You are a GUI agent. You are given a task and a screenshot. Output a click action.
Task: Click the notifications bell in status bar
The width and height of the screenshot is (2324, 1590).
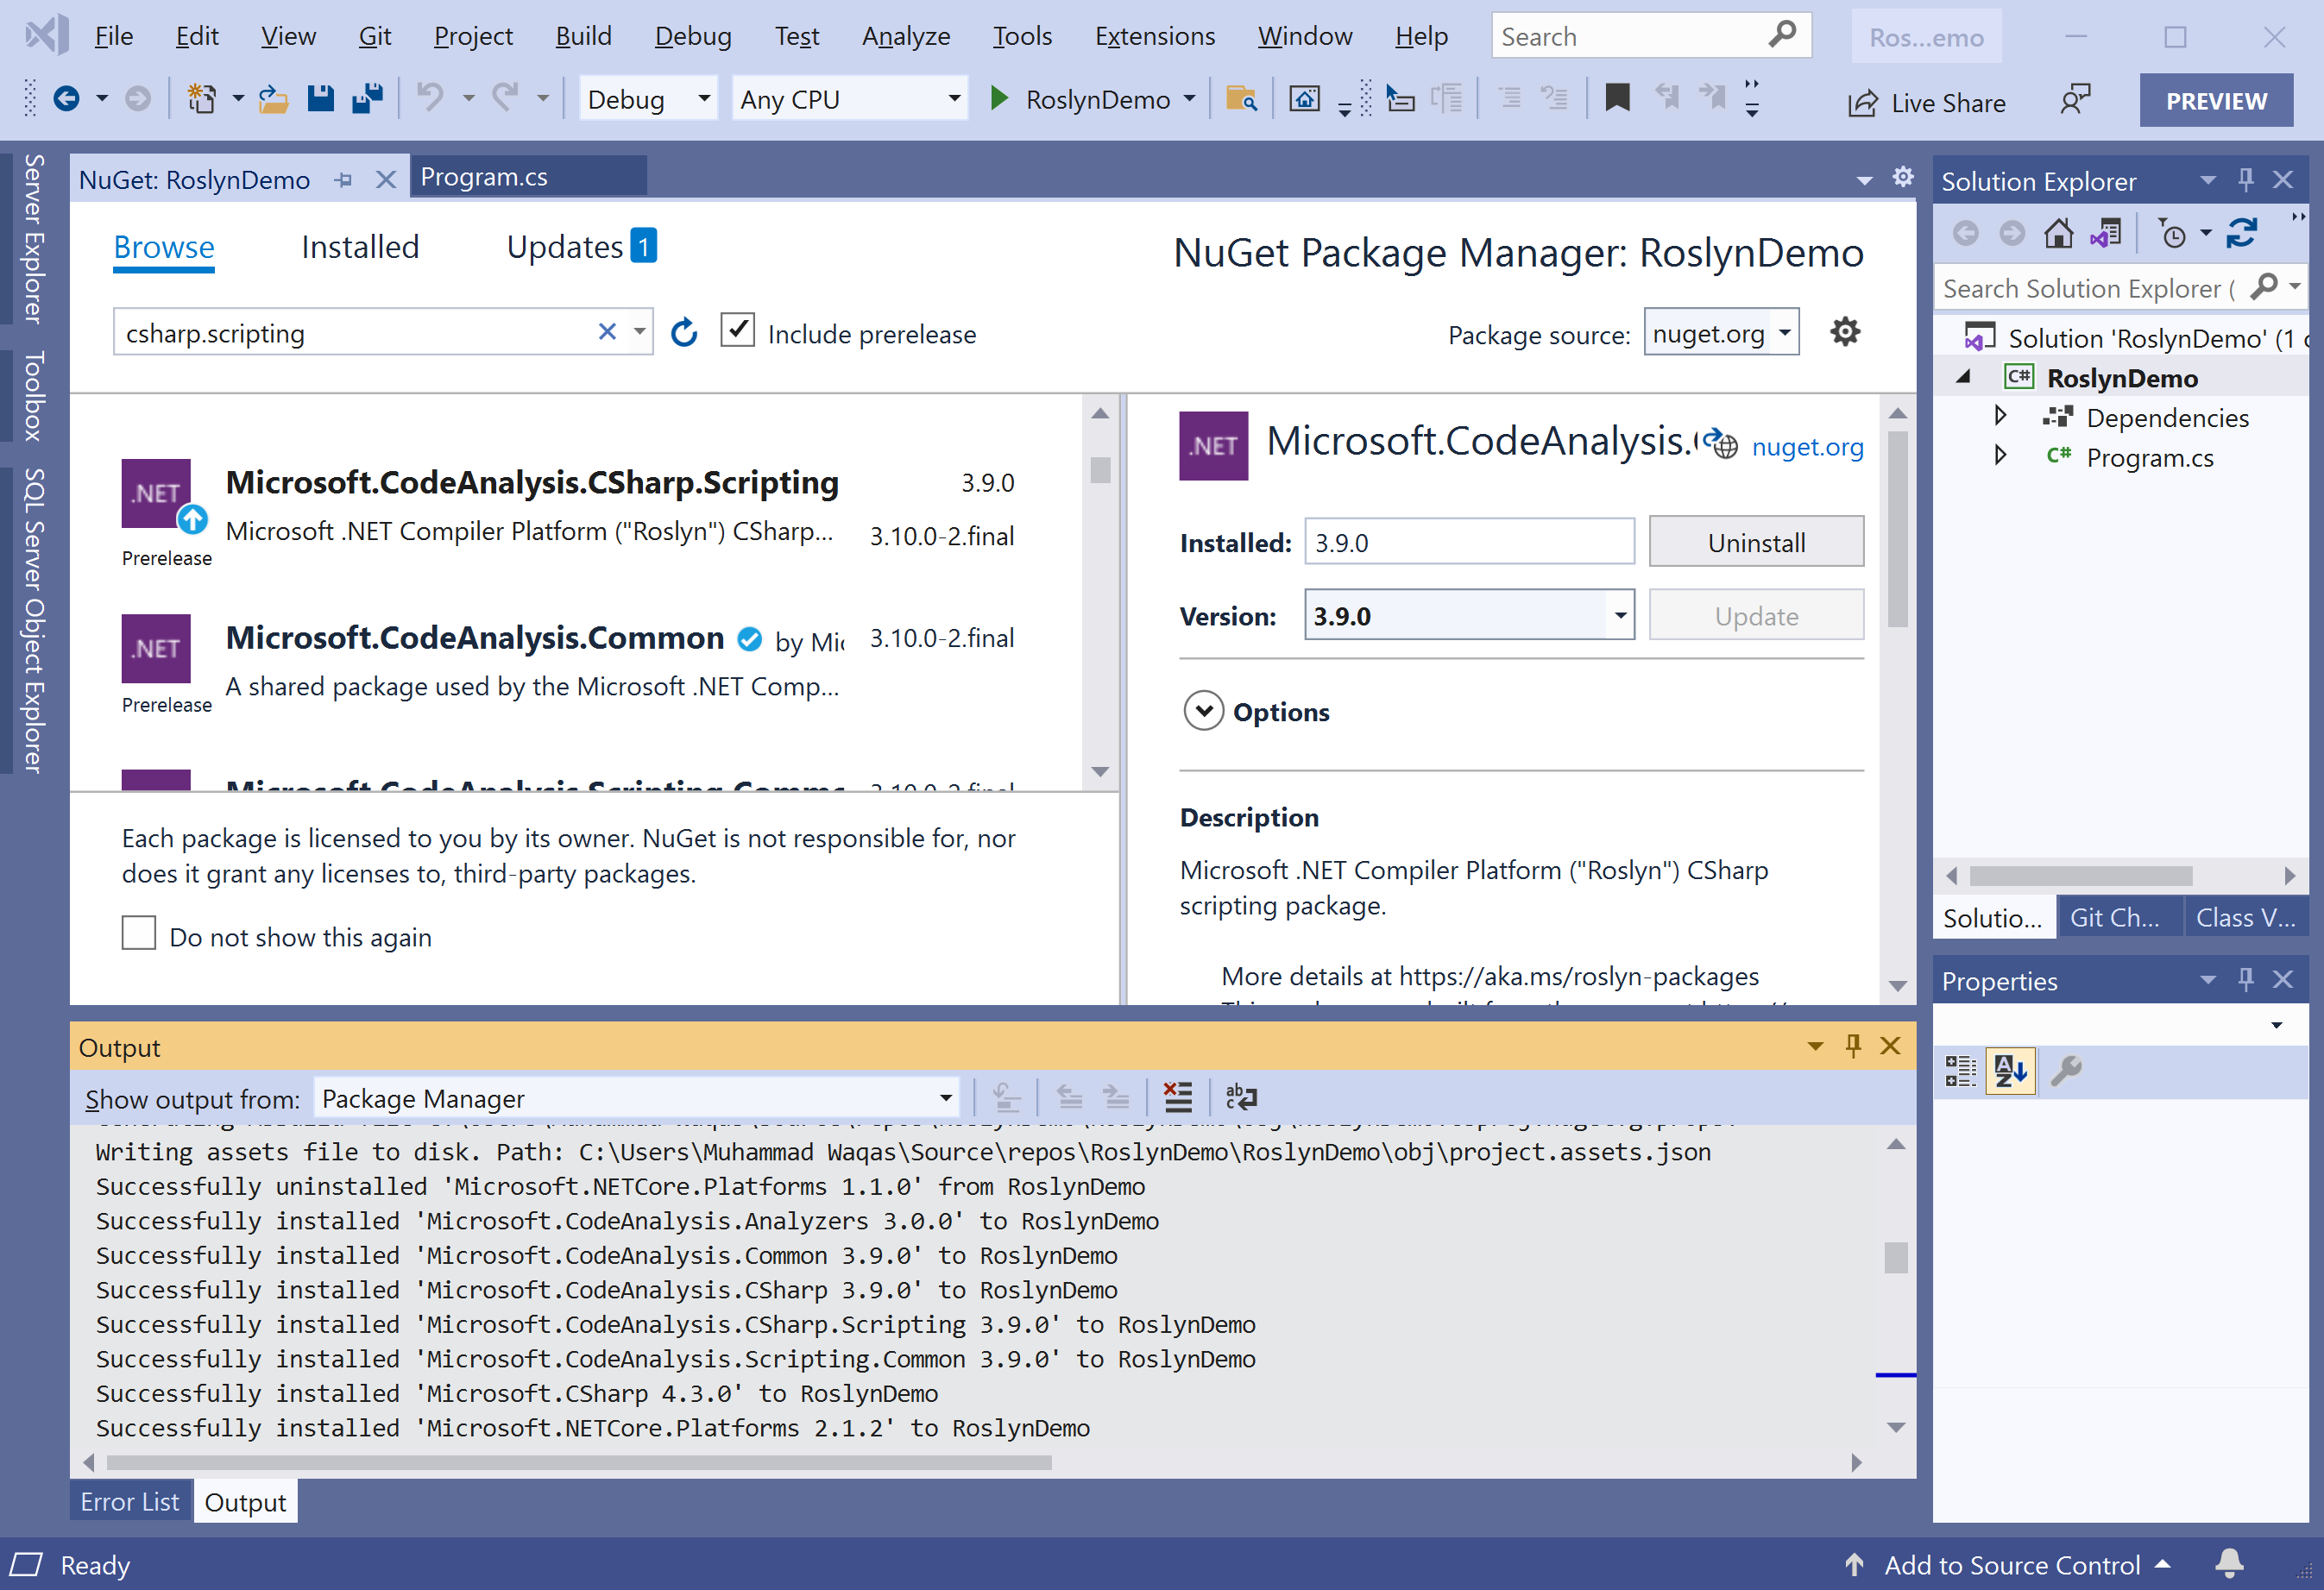pos(2229,1563)
